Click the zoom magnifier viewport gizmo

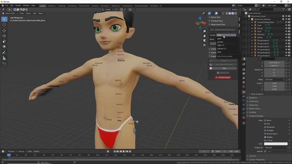pyautogui.click(x=204, y=31)
